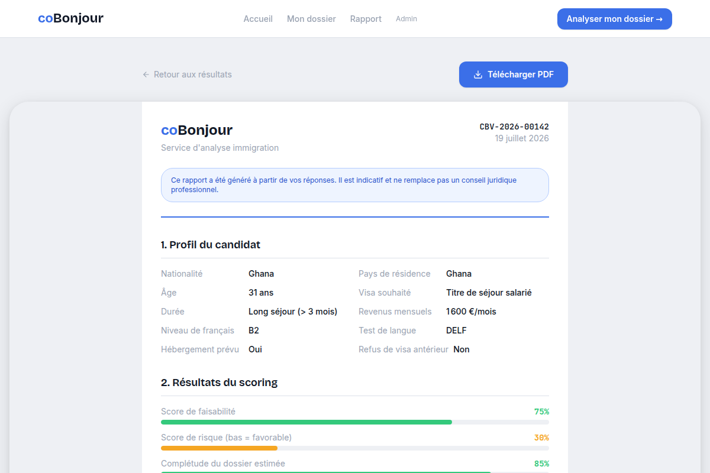This screenshot has height=473, width=710.
Task: Click Service d'analyse immigration subtitle
Action: click(x=220, y=148)
